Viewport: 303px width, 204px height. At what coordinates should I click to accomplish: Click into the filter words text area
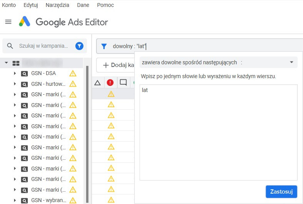(x=218, y=132)
